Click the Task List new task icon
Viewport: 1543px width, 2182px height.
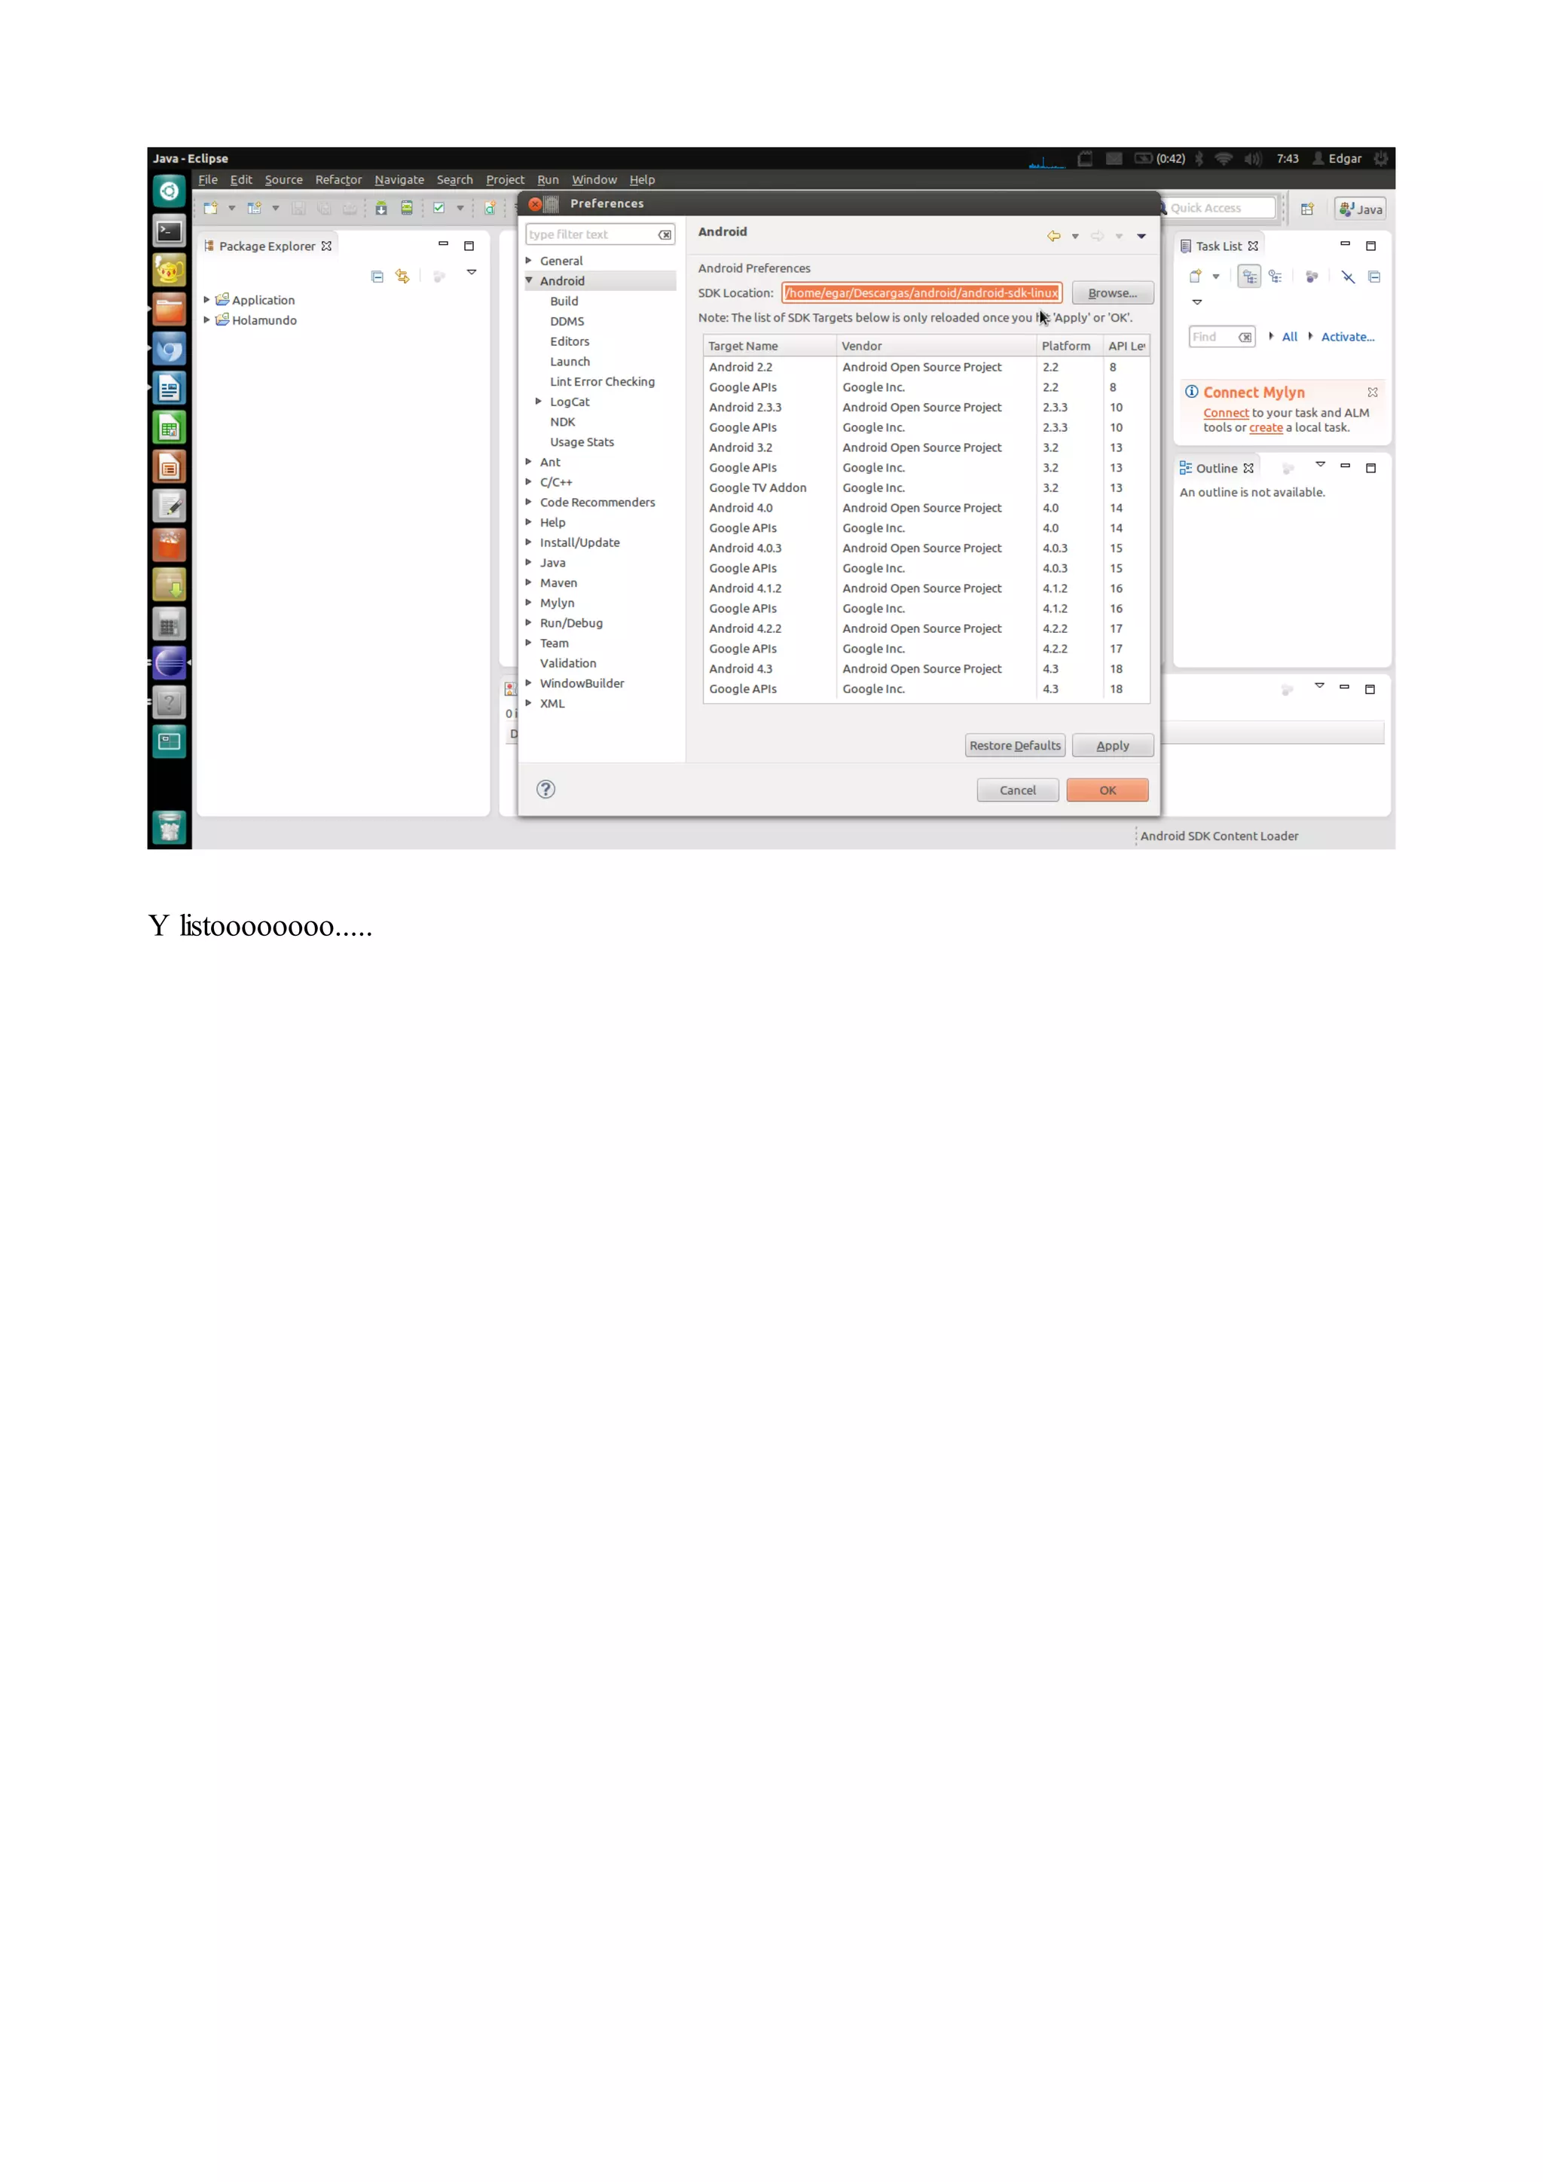(x=1195, y=277)
